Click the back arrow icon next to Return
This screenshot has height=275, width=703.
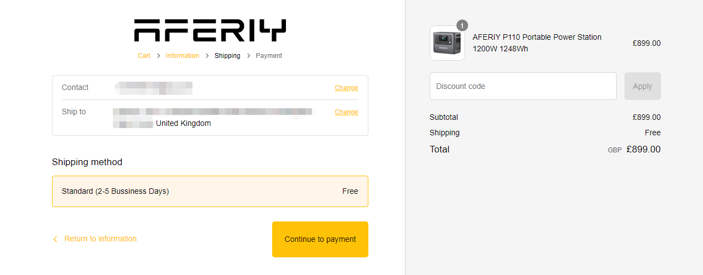[x=55, y=239]
